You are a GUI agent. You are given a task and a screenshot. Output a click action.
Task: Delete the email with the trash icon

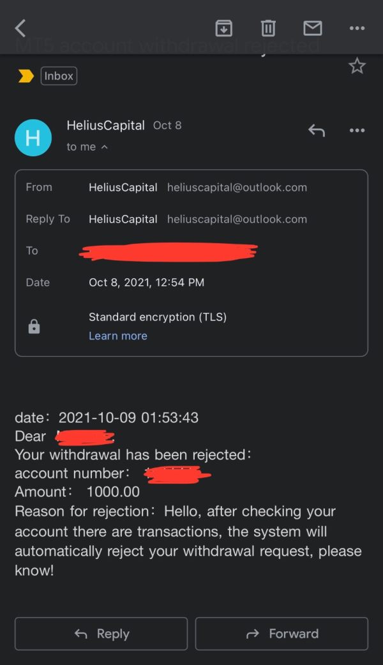267,28
